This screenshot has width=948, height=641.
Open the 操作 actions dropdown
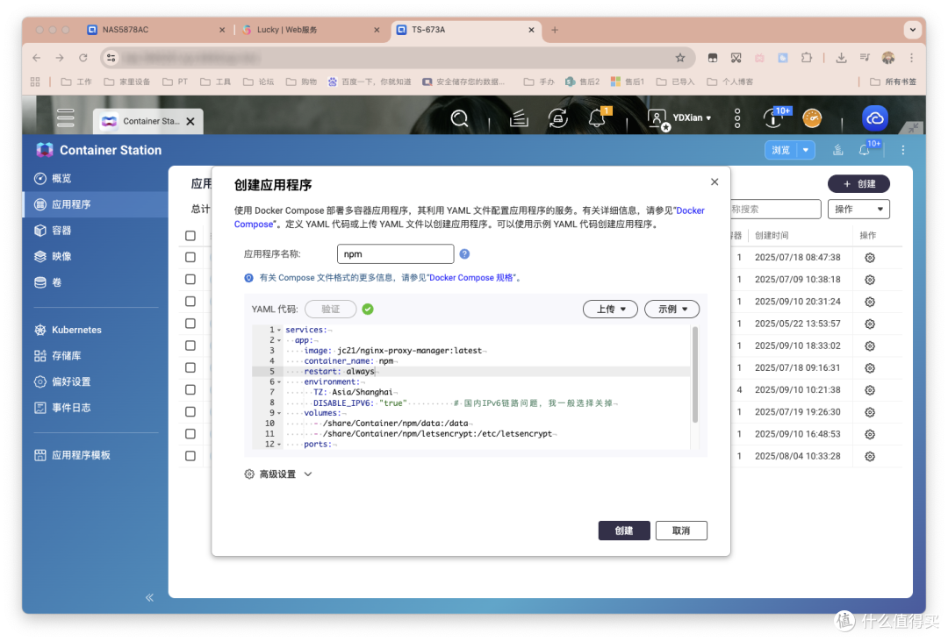pyautogui.click(x=858, y=209)
